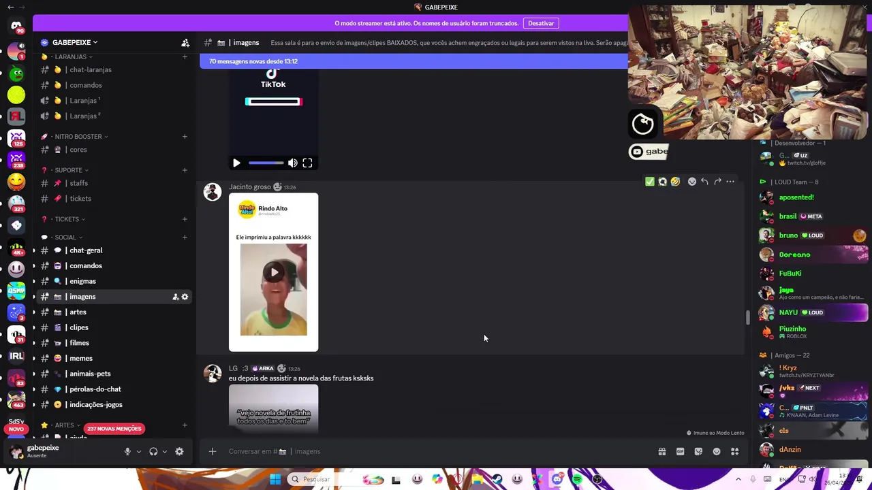872x490 pixels.
Task: Mute the microphone
Action: [x=127, y=451]
